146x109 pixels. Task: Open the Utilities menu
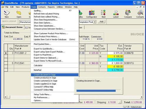point(60,7)
